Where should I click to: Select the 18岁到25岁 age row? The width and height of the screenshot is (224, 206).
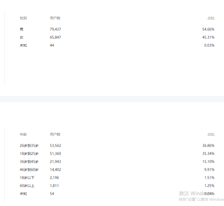pyautogui.click(x=117, y=154)
